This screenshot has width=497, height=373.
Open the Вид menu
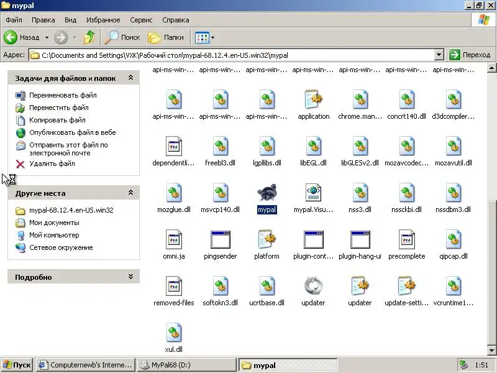(70, 20)
